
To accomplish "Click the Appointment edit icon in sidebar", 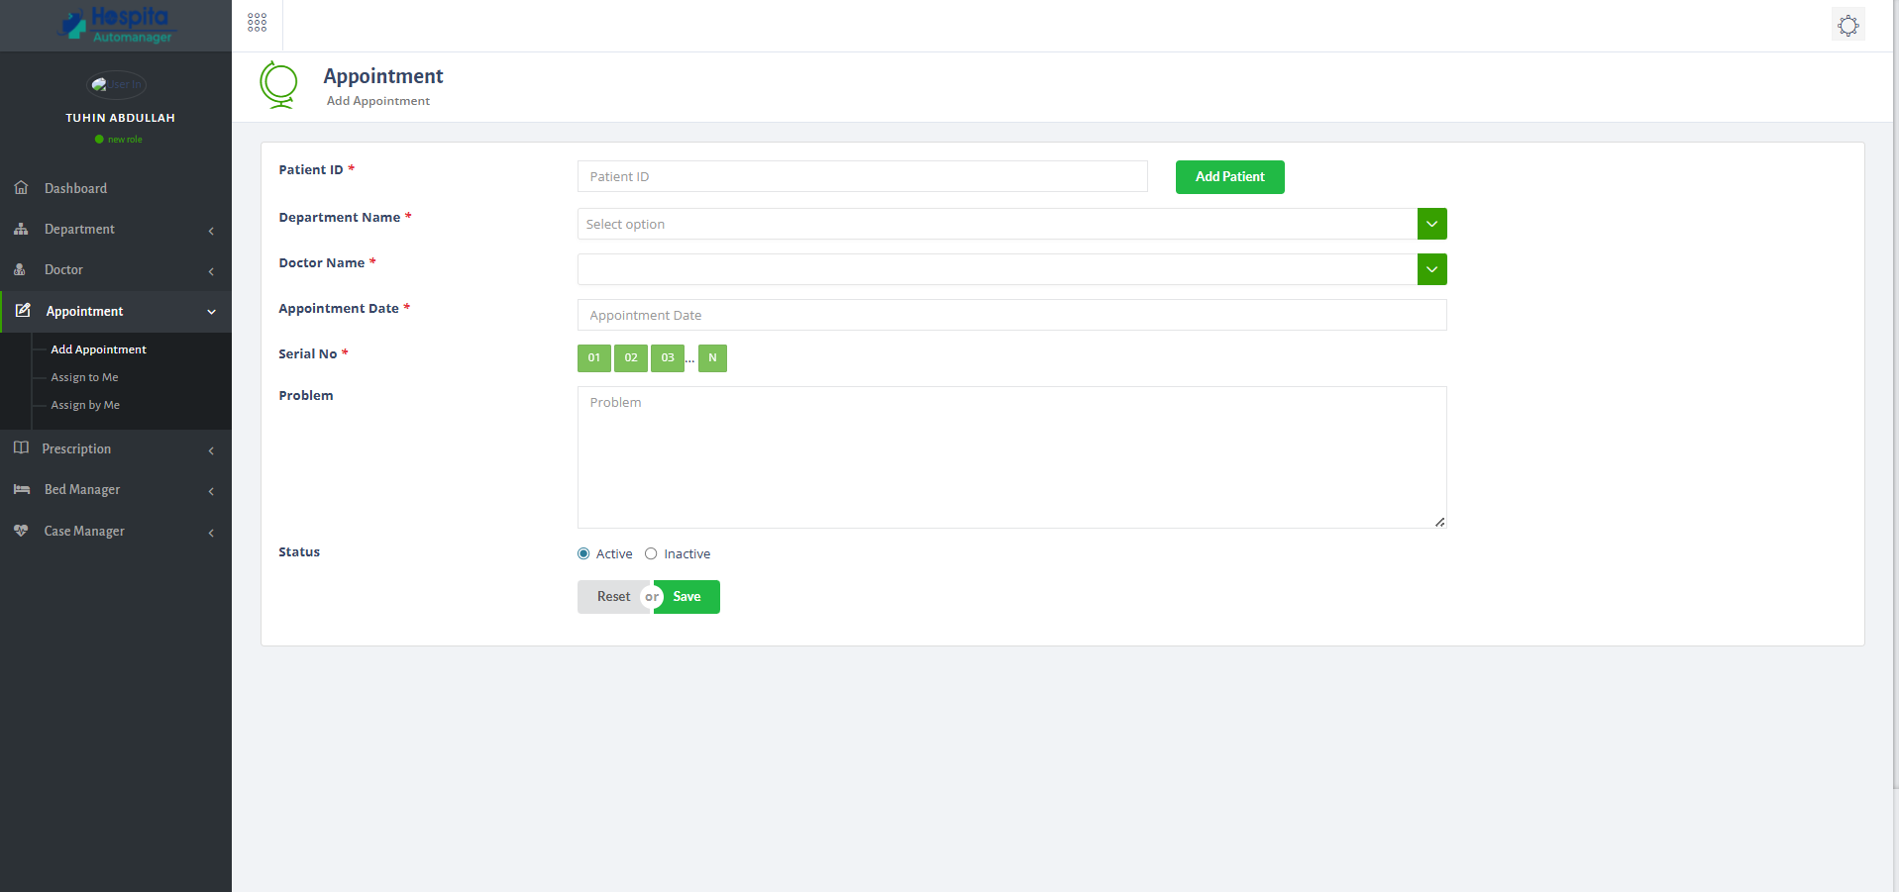I will 22,310.
